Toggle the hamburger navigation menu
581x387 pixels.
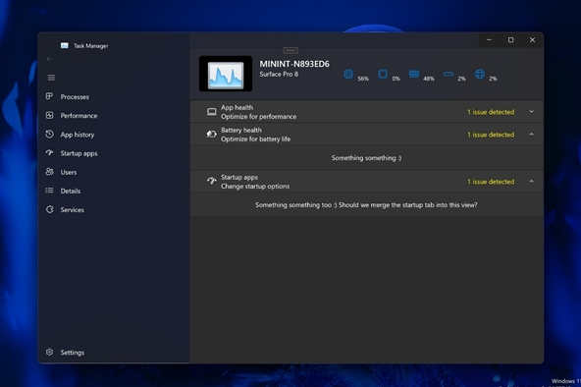(x=51, y=78)
